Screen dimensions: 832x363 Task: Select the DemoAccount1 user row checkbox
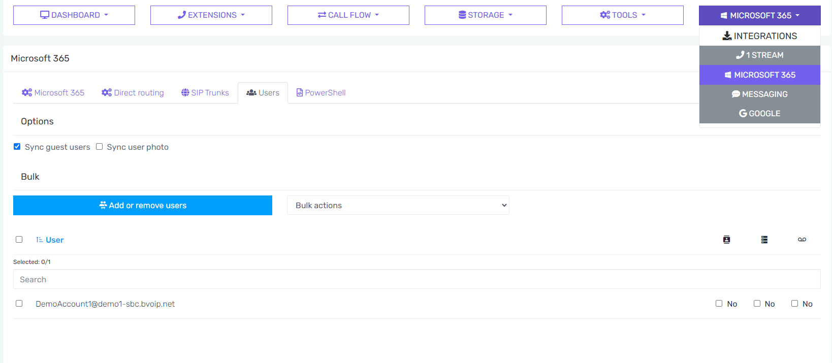19,303
